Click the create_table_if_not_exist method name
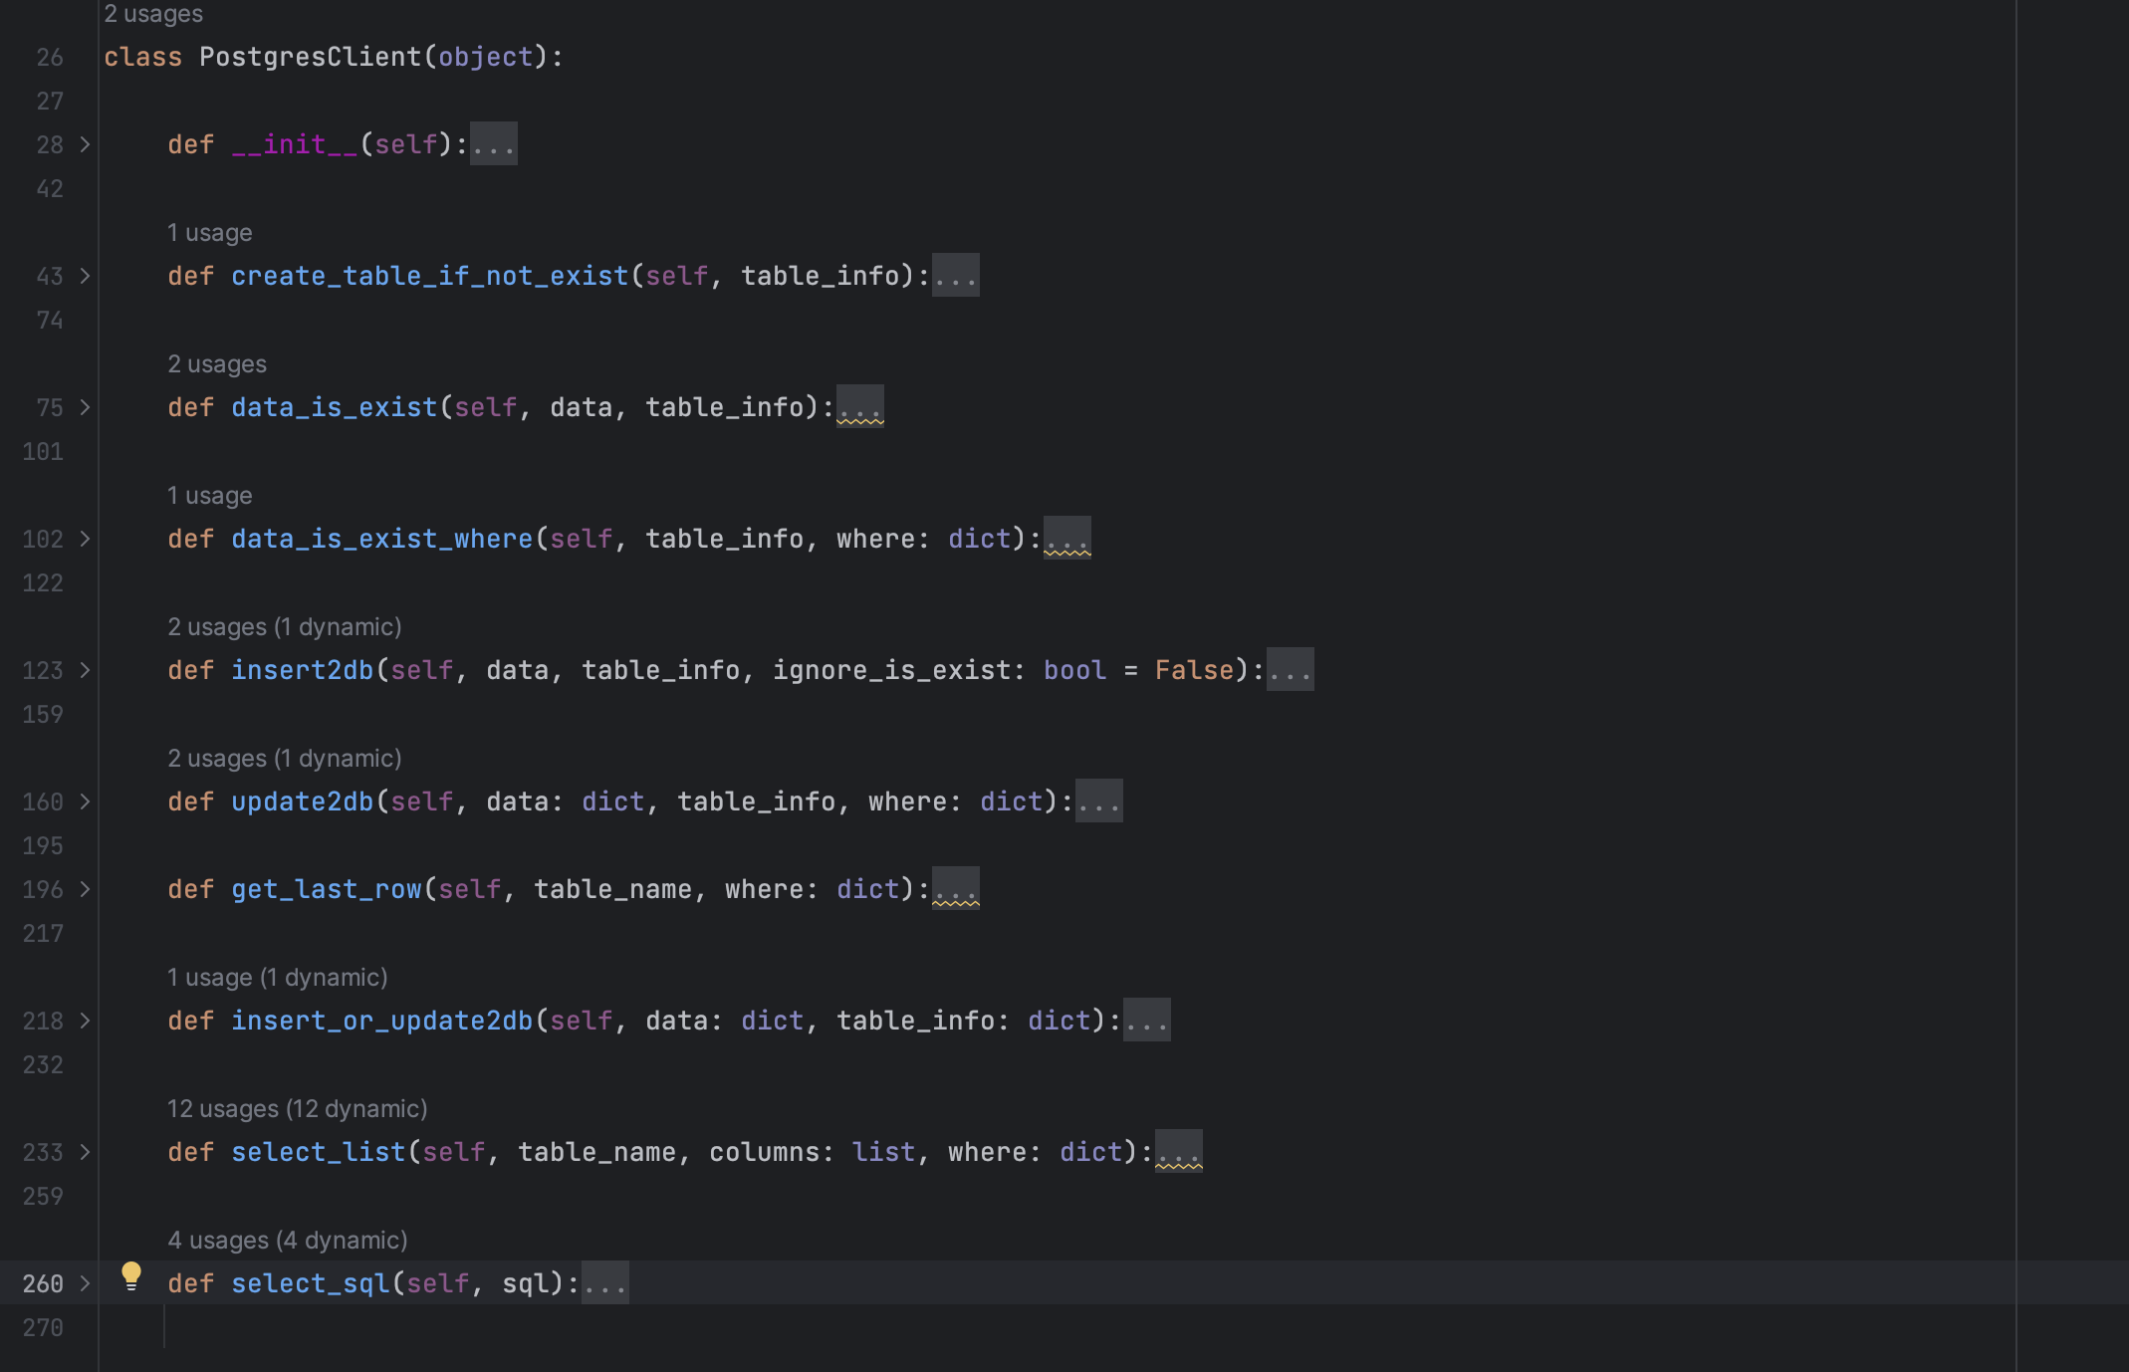 [x=430, y=276]
